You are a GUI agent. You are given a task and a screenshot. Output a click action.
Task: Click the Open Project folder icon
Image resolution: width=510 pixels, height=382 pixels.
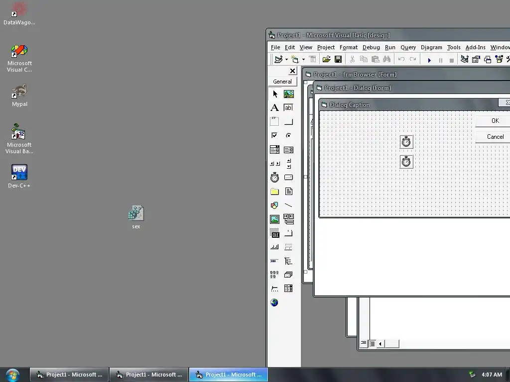tap(327, 59)
